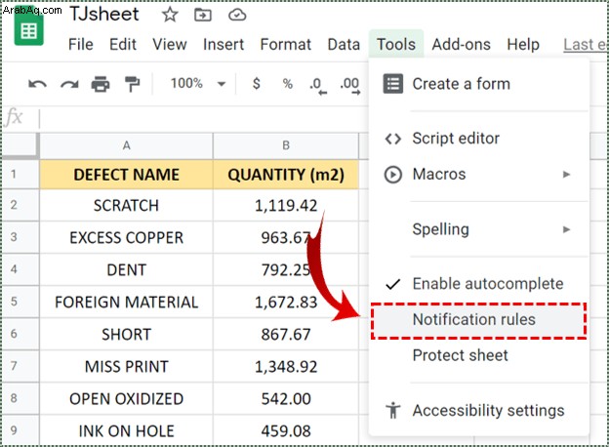609x447 pixels.
Task: Select the 867.67 cell
Action: click(286, 335)
